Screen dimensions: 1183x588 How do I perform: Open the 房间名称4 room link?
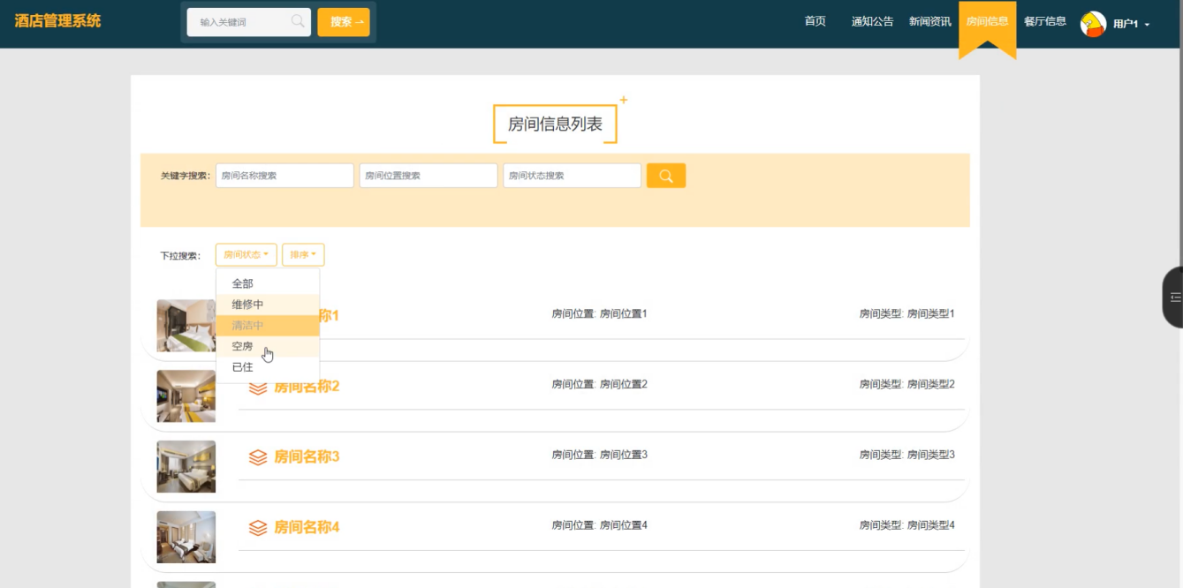point(307,528)
